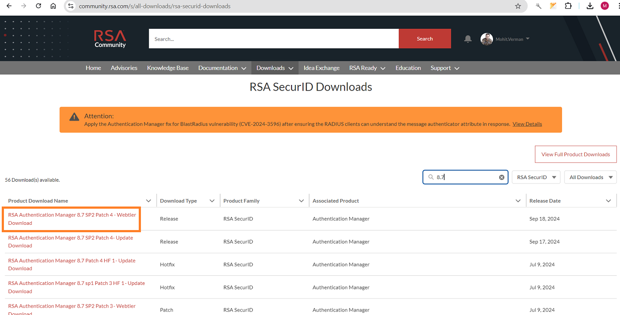Image resolution: width=620 pixels, height=315 pixels.
Task: Open notifications via the bell icon
Action: click(x=467, y=39)
